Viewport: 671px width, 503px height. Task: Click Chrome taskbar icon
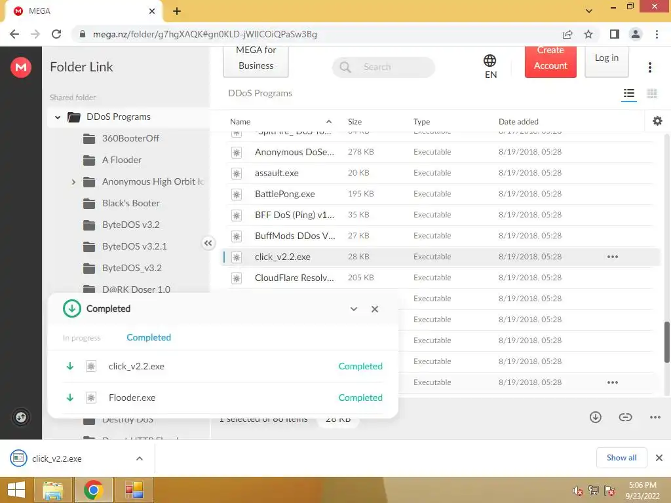coord(93,490)
